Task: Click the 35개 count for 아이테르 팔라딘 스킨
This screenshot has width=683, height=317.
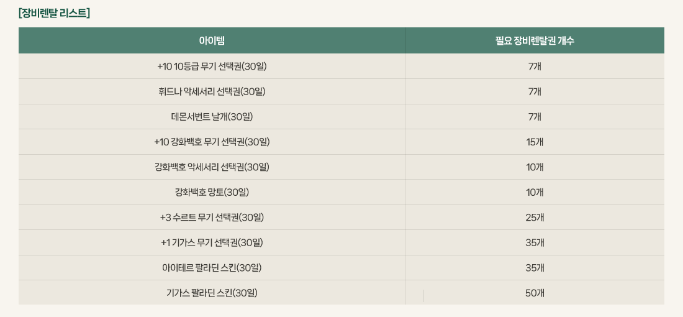Action: (535, 268)
